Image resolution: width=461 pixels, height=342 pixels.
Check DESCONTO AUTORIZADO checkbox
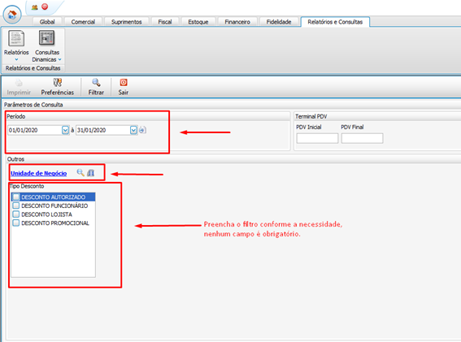pyautogui.click(x=16, y=197)
